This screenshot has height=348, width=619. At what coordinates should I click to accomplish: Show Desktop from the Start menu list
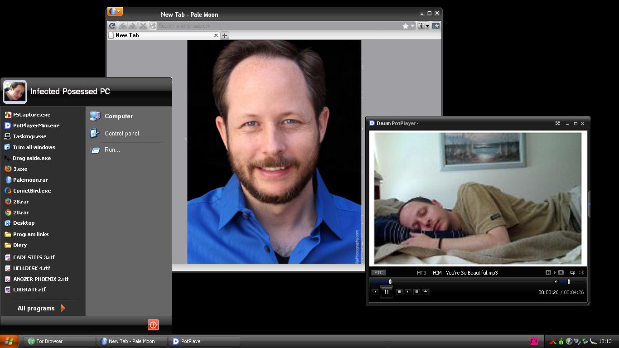(x=44, y=223)
